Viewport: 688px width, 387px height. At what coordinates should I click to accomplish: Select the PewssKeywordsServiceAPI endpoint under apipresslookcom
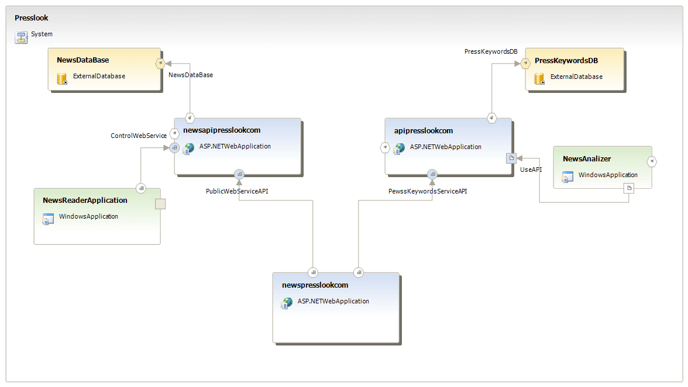432,174
